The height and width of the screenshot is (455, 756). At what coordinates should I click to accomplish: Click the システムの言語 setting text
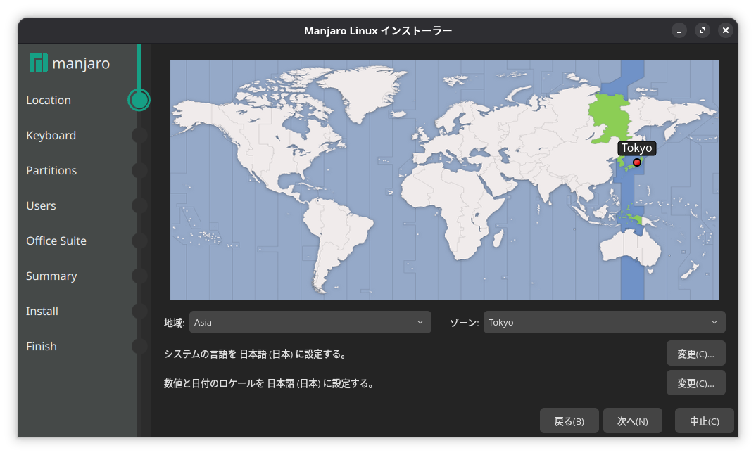tap(256, 354)
